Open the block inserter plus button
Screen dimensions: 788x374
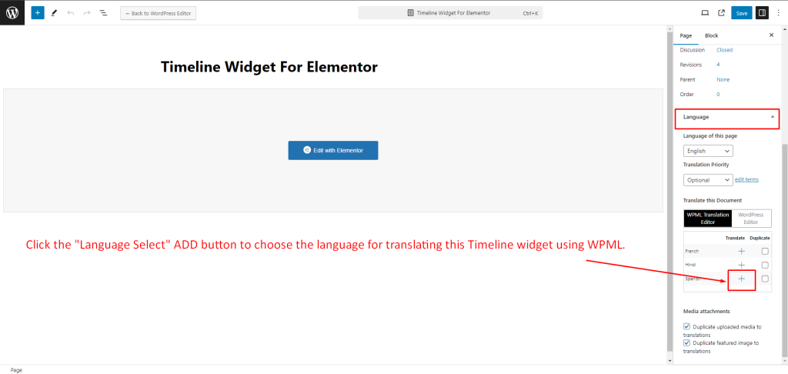pyautogui.click(x=38, y=13)
